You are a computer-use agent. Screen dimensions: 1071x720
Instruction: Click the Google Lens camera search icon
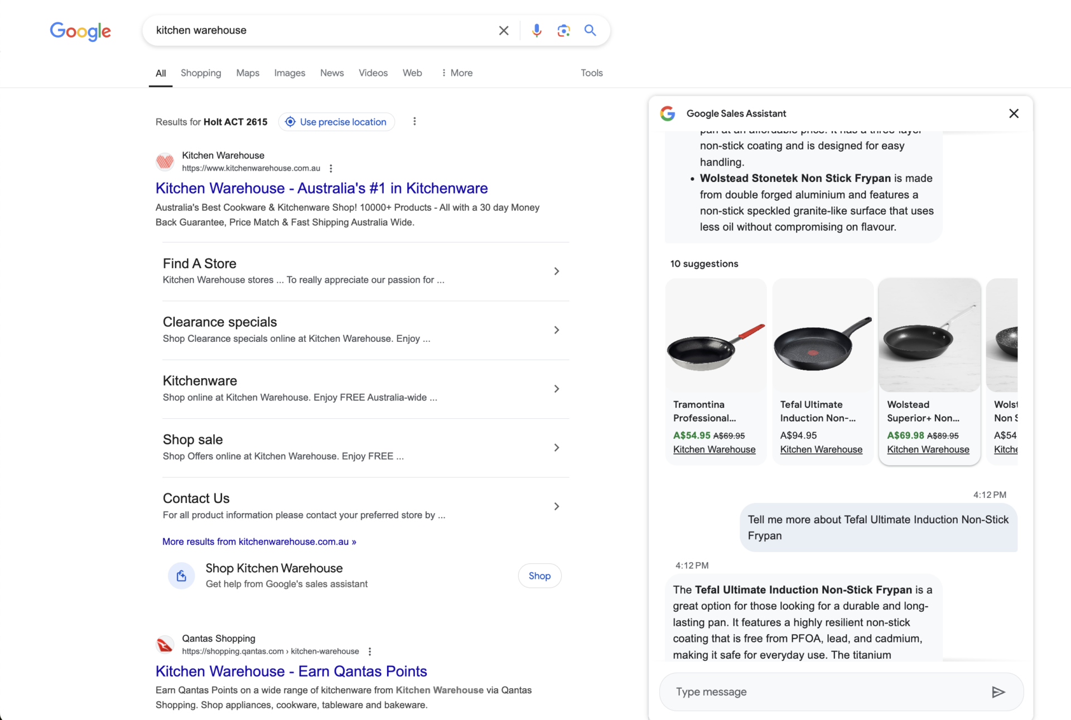pyautogui.click(x=562, y=31)
